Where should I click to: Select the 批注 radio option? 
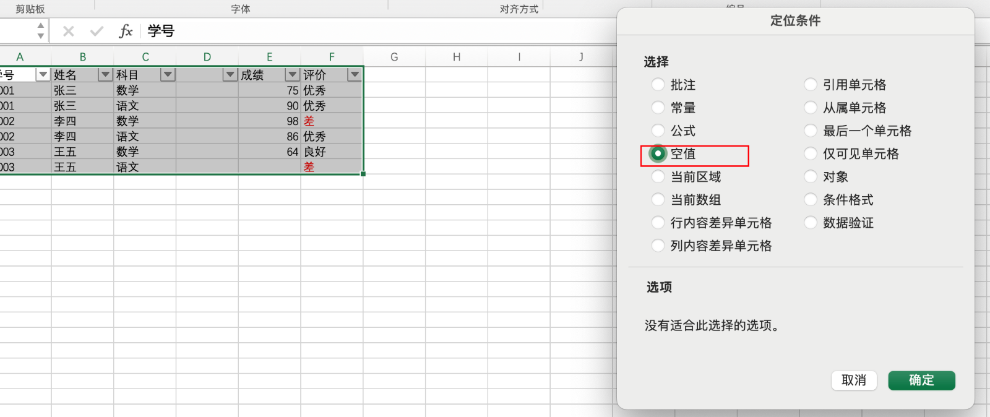pos(658,85)
